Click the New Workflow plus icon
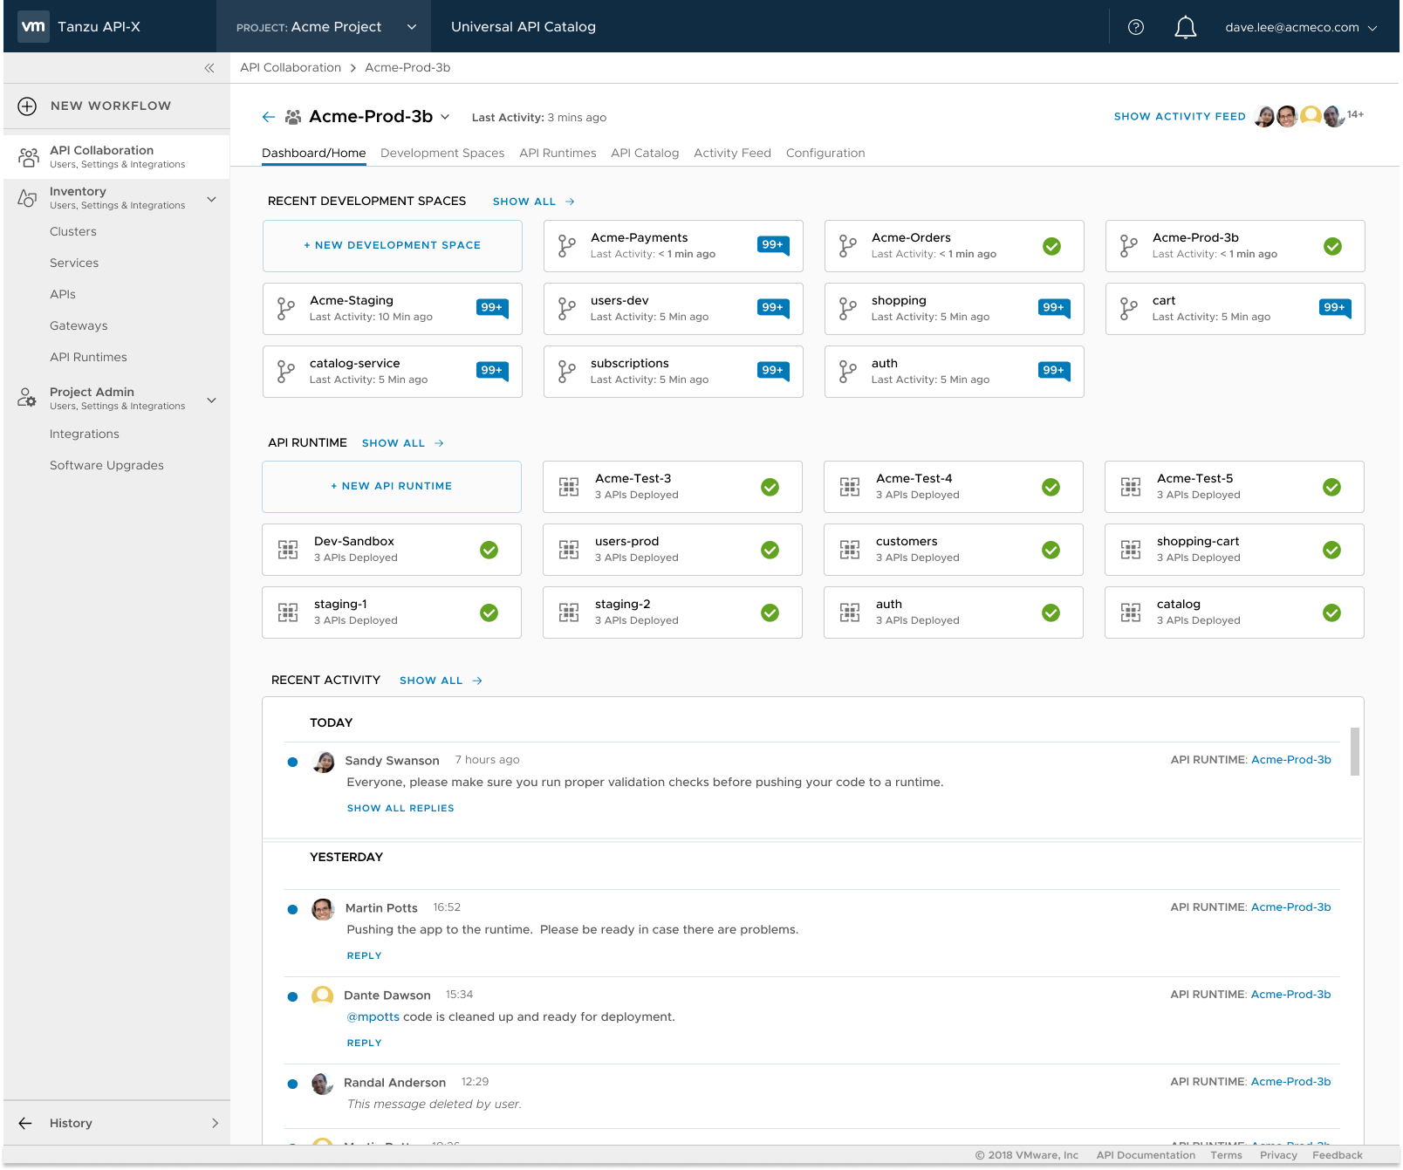The width and height of the screenshot is (1403, 1170). pyautogui.click(x=27, y=106)
